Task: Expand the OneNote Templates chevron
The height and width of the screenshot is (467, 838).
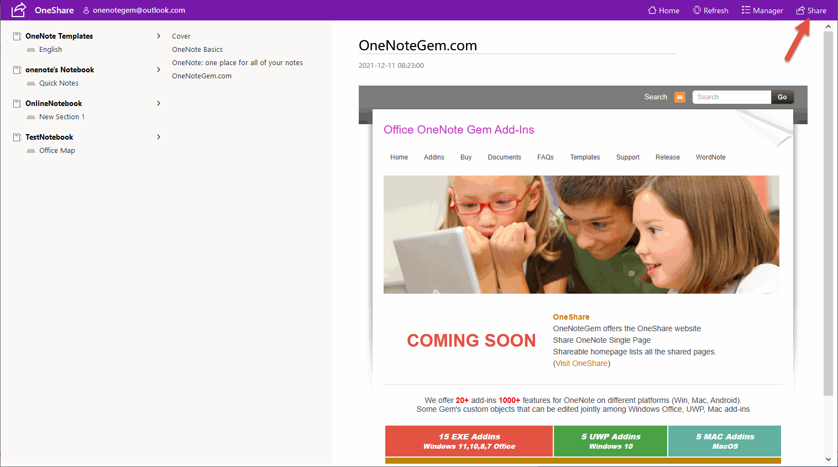Action: coord(159,36)
